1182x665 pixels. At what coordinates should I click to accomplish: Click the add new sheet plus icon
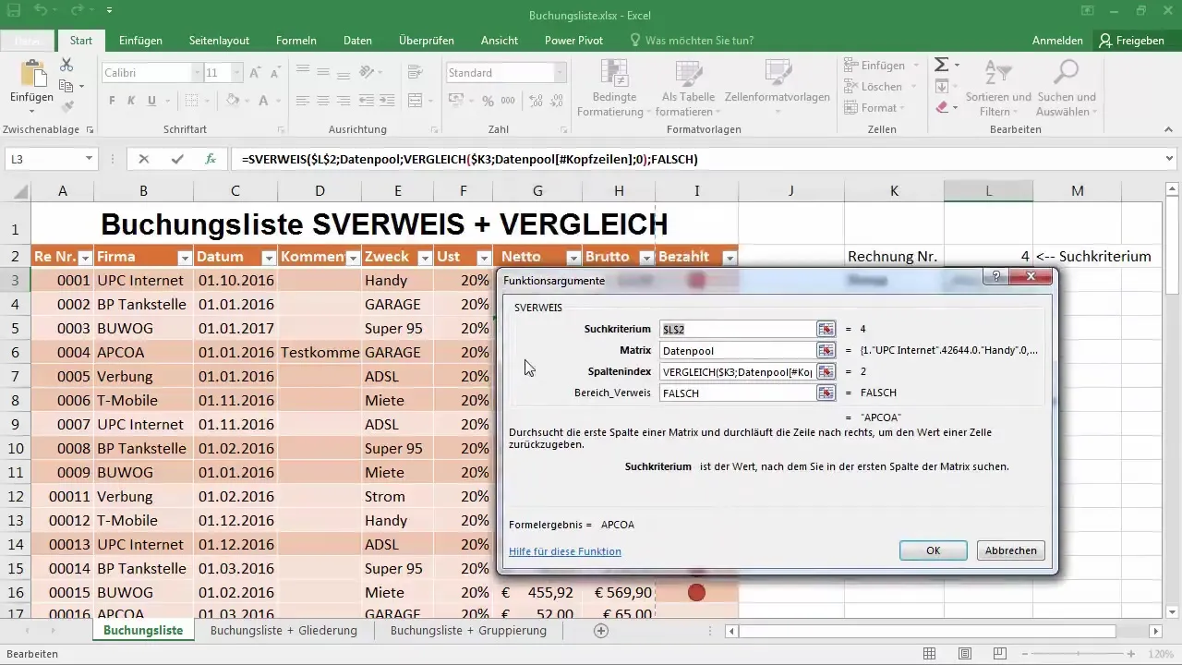coord(601,631)
